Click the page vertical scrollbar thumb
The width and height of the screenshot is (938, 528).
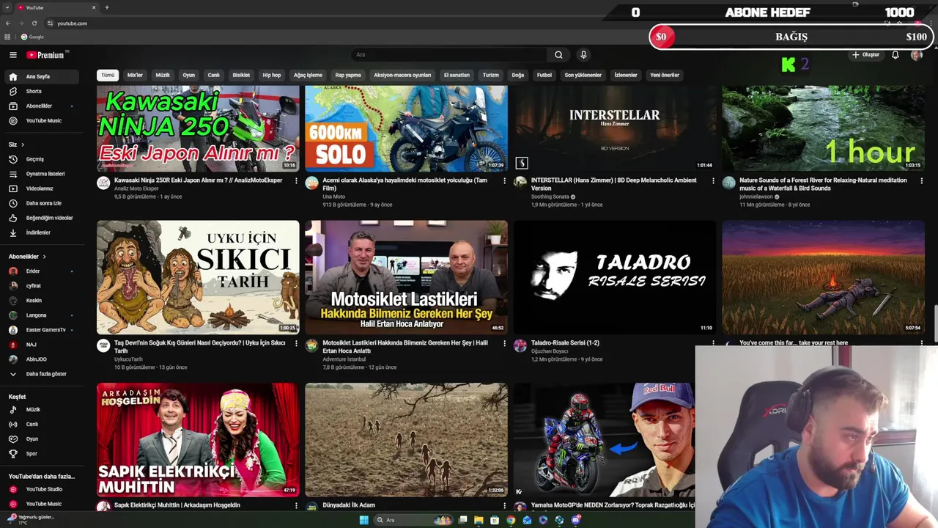click(x=935, y=323)
